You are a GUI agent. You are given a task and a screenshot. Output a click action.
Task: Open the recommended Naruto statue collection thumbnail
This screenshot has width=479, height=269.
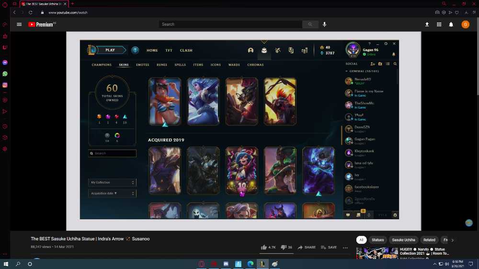377,253
